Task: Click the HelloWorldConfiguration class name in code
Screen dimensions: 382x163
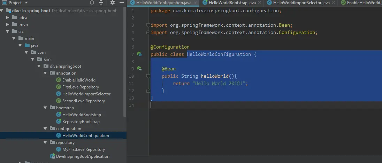Action: pyautogui.click(x=219, y=54)
